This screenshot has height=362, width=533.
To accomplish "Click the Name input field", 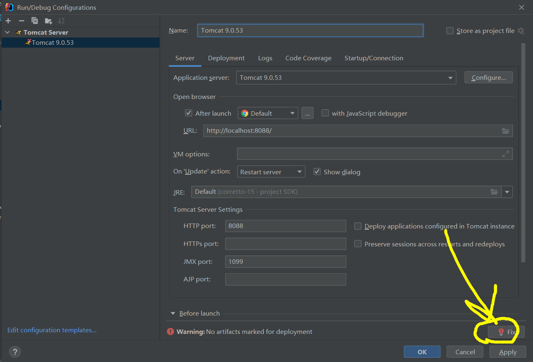I will click(310, 31).
